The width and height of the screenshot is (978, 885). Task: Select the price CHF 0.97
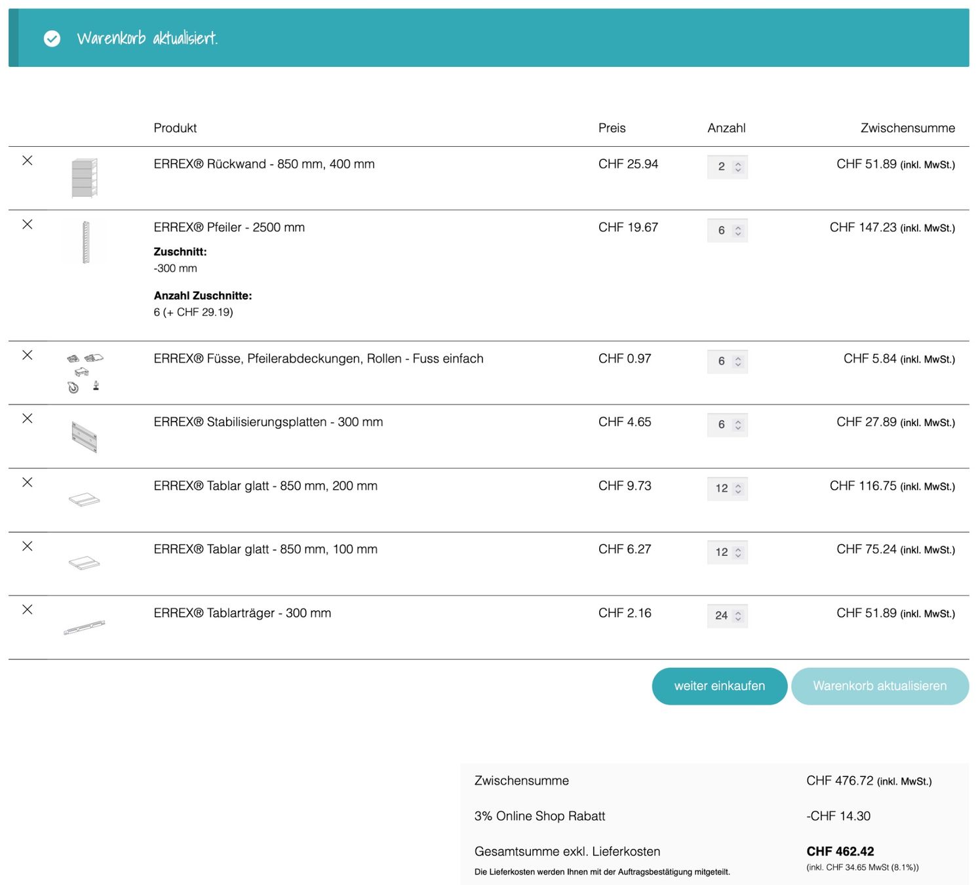[625, 359]
